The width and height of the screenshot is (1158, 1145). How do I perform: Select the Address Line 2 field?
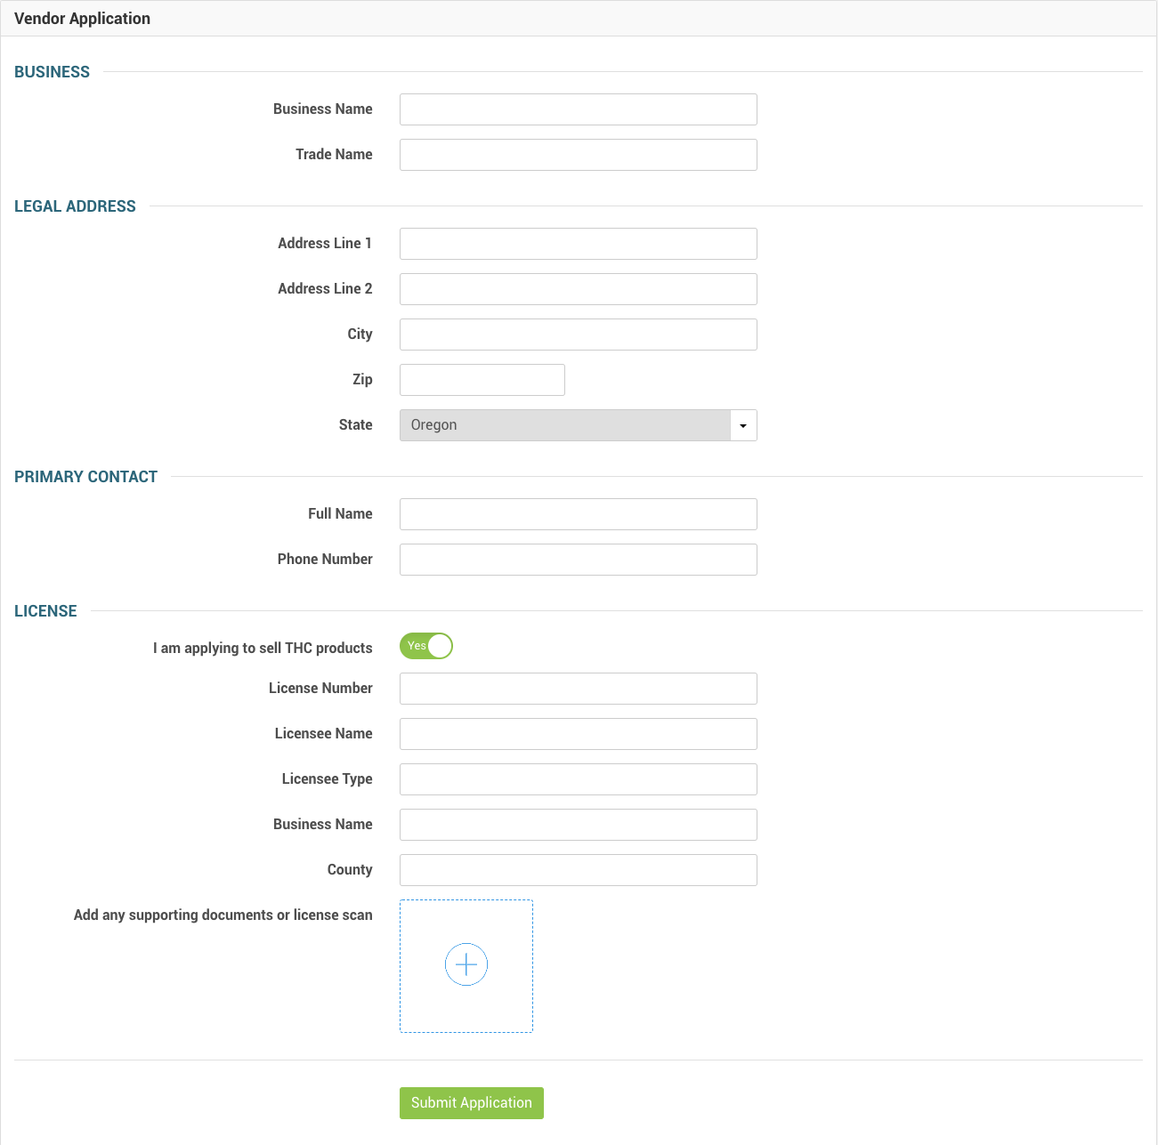pyautogui.click(x=578, y=289)
